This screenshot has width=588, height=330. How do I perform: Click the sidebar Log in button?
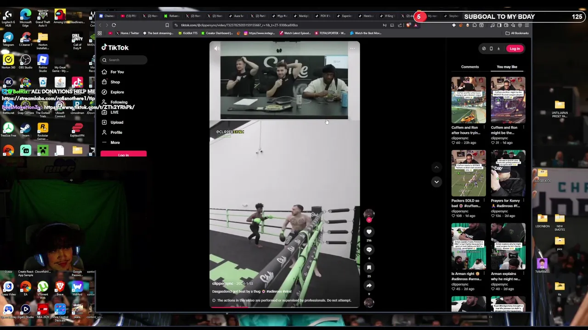[x=124, y=154]
